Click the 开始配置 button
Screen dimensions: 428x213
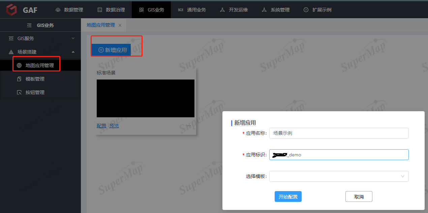[288, 196]
